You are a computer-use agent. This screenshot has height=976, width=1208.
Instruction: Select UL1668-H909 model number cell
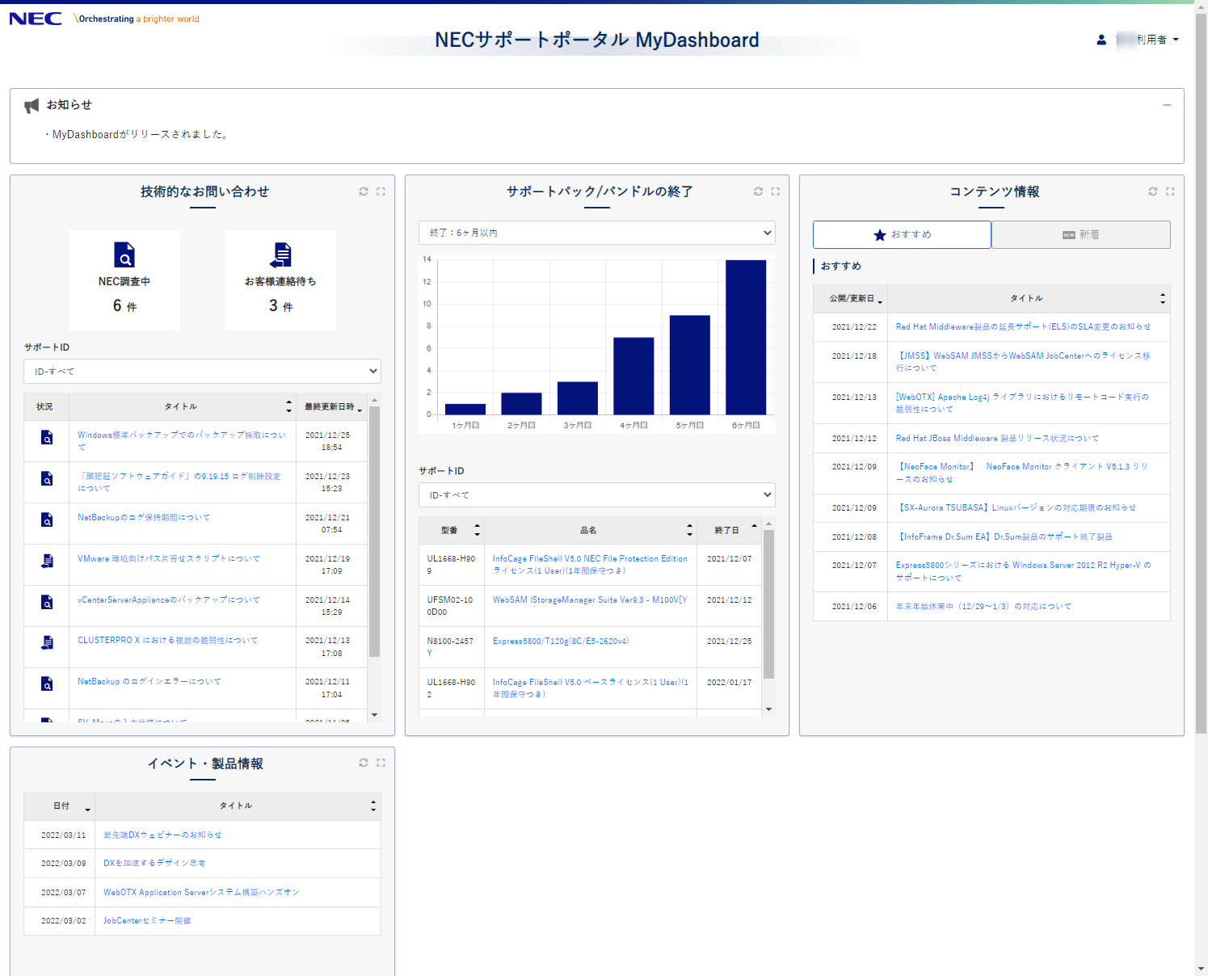(451, 565)
